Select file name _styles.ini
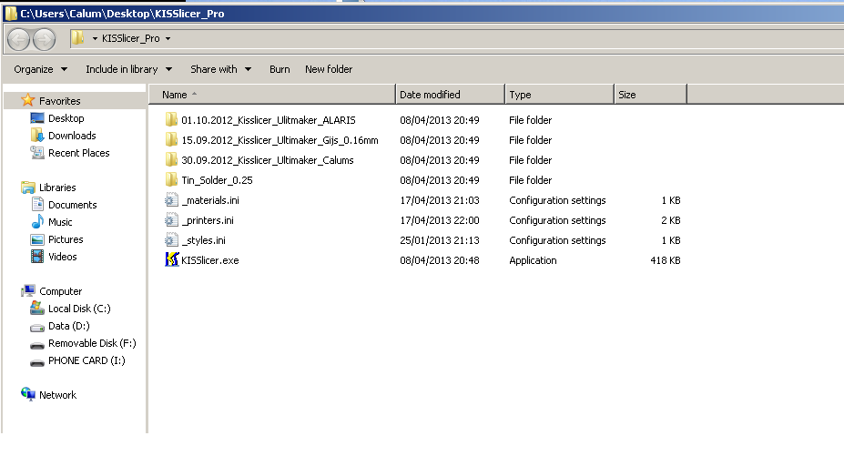The image size is (844, 456). click(203, 240)
